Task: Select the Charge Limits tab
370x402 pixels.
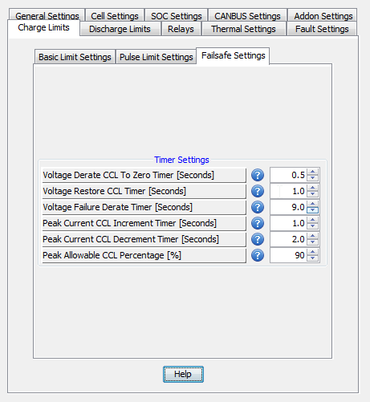Action: (x=43, y=27)
